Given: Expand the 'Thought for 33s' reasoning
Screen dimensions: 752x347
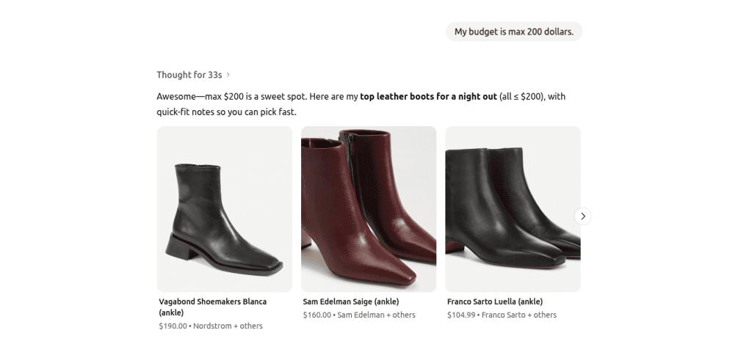Looking at the screenshot, I should 189,75.
